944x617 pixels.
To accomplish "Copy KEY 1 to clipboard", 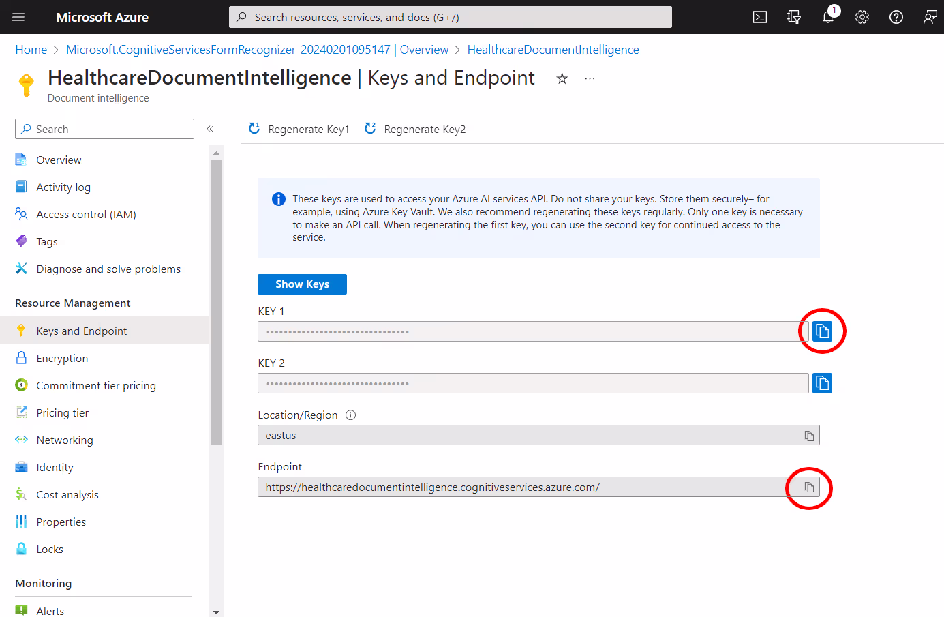I will pyautogui.click(x=823, y=331).
